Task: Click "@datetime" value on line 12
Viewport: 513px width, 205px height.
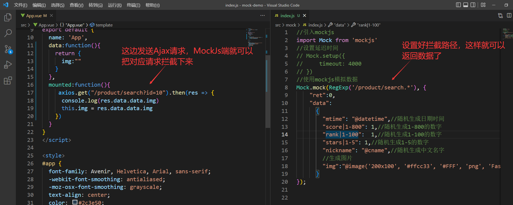Action: click(370, 119)
